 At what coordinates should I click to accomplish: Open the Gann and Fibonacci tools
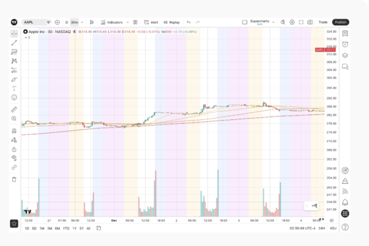click(x=14, y=52)
